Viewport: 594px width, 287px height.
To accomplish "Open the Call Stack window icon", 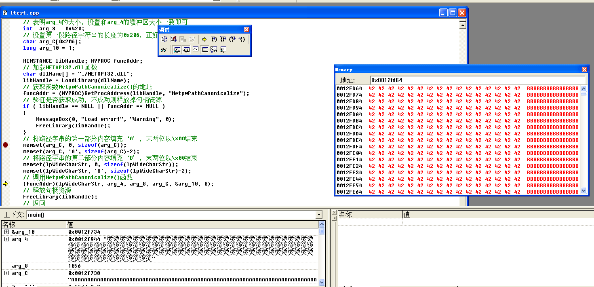I will pyautogui.click(x=214, y=49).
